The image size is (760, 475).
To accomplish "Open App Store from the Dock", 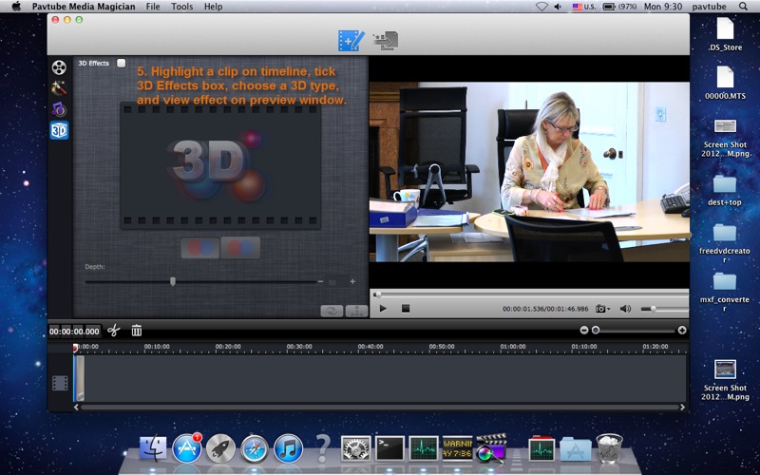I will [186, 447].
